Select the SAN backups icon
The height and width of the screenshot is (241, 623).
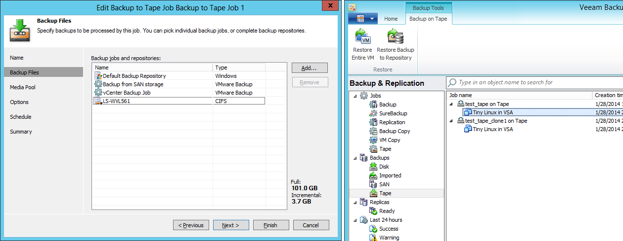(373, 184)
